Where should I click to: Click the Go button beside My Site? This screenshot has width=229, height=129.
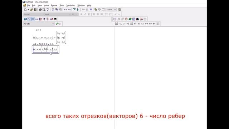(58, 24)
